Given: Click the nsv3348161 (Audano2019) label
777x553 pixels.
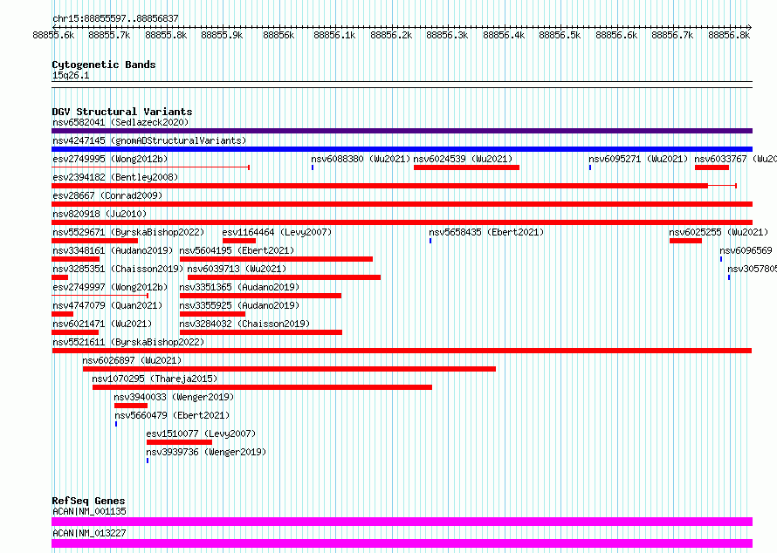Looking at the screenshot, I should click(113, 250).
